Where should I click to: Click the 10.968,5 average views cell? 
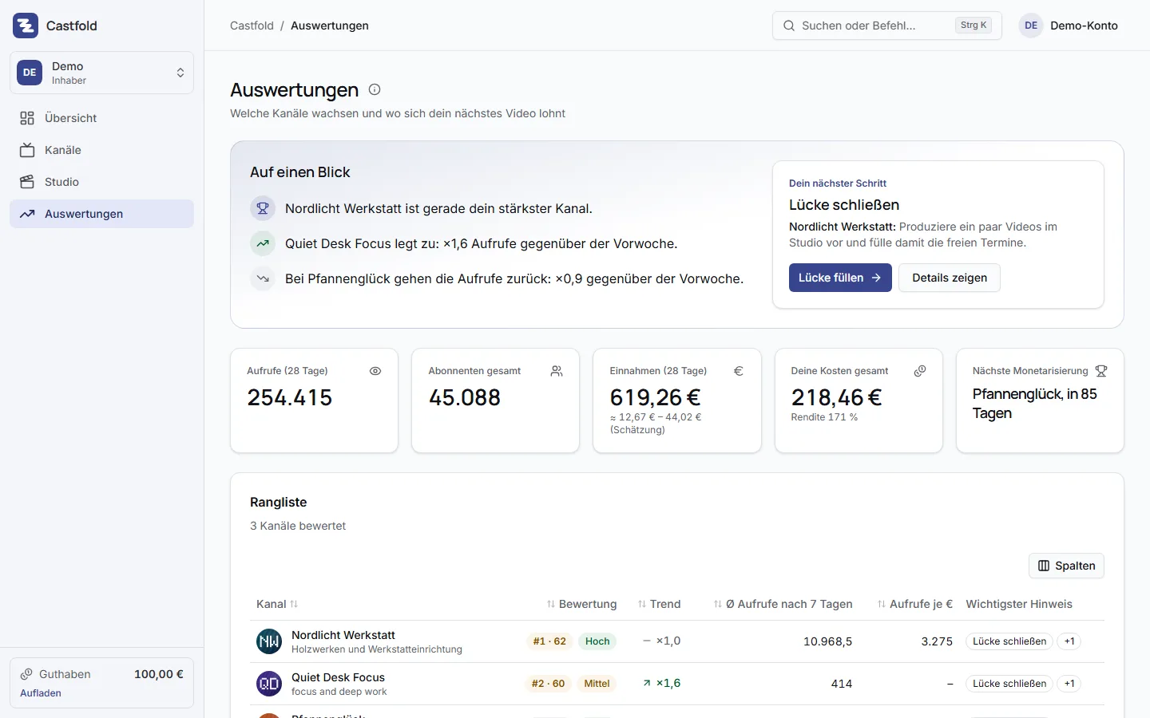(x=827, y=641)
